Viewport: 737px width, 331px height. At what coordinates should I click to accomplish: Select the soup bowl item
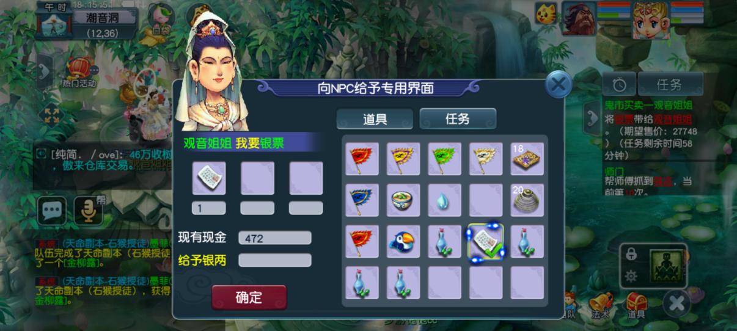click(x=403, y=200)
